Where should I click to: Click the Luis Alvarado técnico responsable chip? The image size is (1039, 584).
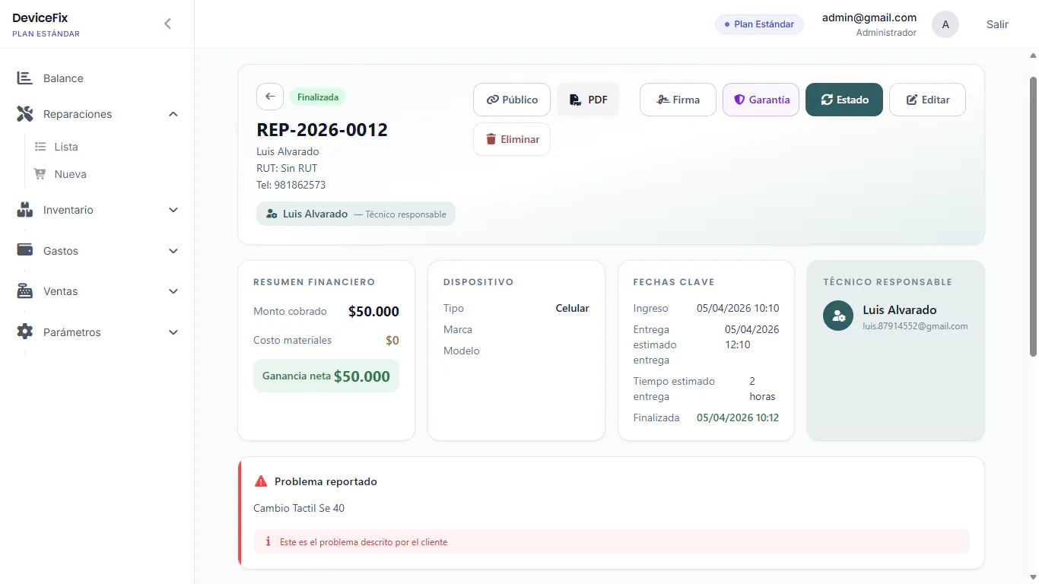pyautogui.click(x=356, y=214)
